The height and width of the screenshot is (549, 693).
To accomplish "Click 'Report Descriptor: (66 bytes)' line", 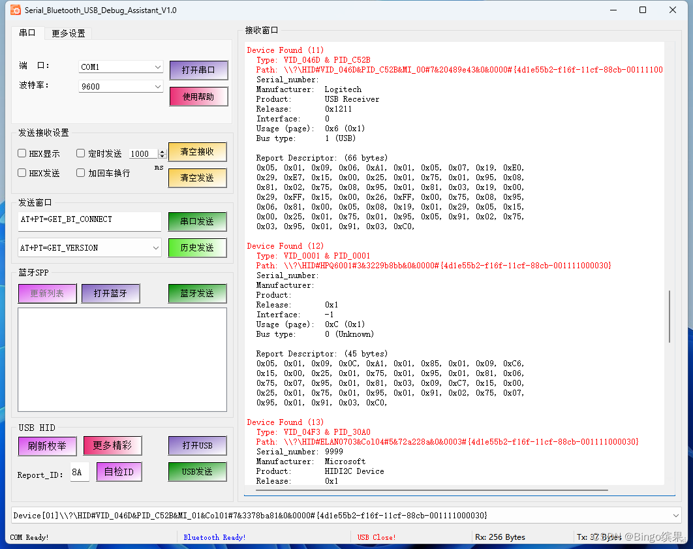I will 322,158.
